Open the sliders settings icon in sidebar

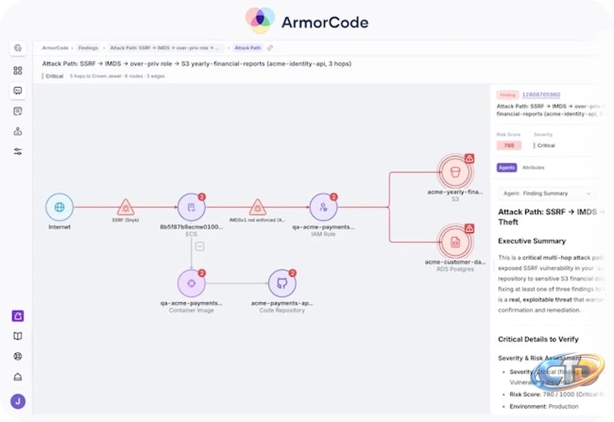pos(18,151)
